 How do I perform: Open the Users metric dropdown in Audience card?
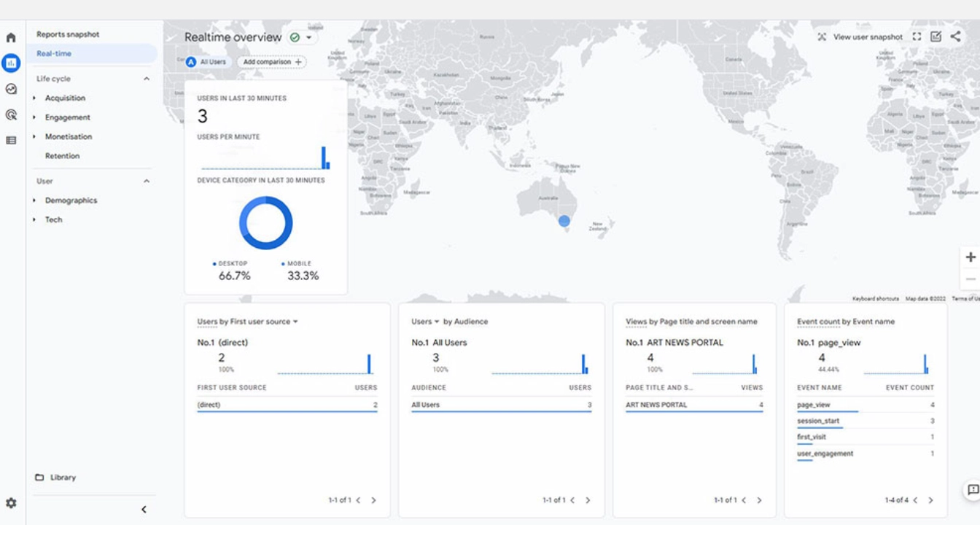point(437,322)
